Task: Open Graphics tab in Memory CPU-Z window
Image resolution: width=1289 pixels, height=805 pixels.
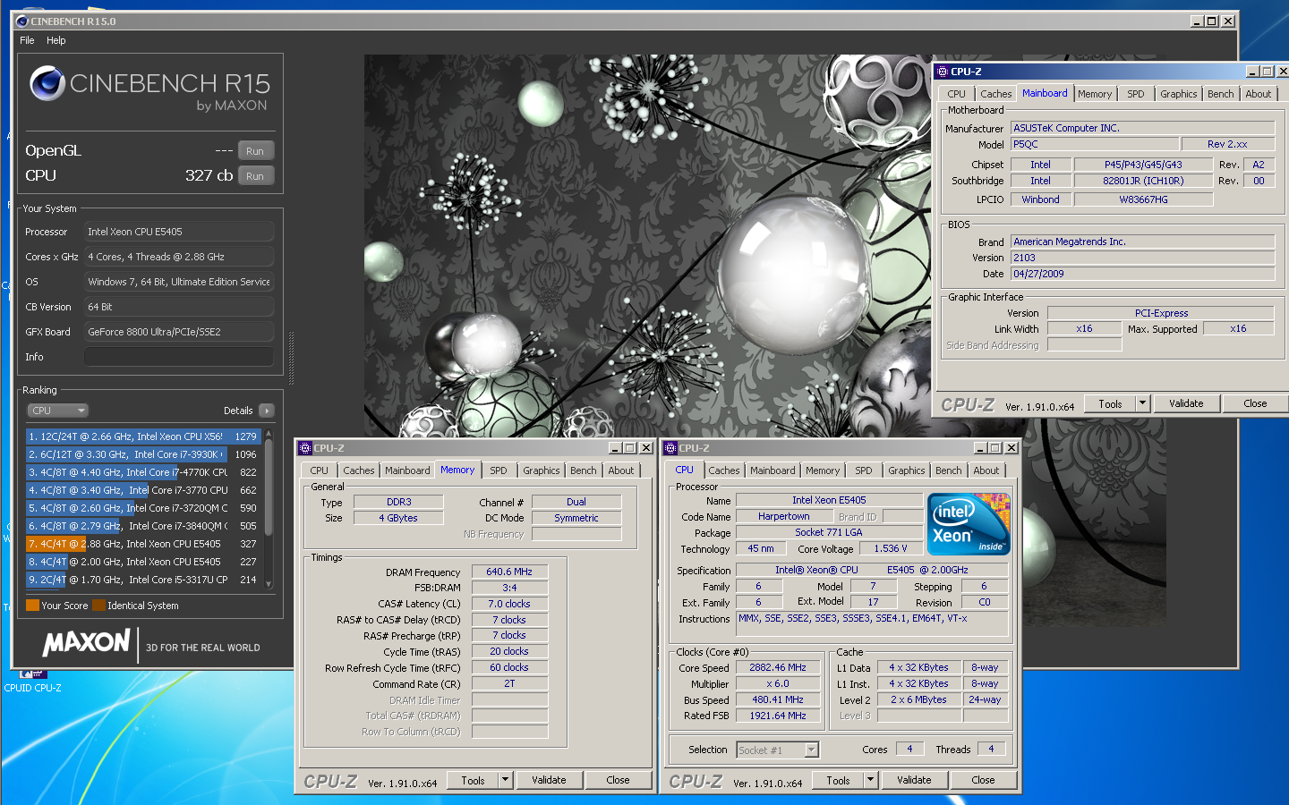Action: (x=541, y=470)
